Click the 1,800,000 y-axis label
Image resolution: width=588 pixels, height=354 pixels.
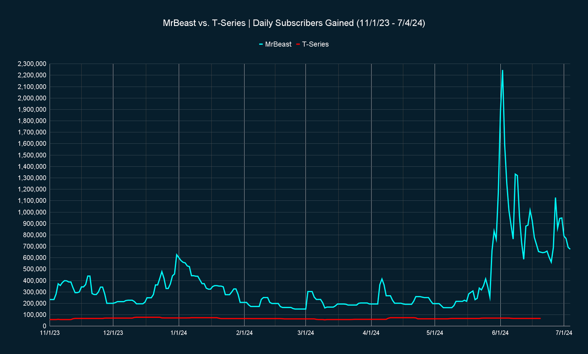coord(32,121)
